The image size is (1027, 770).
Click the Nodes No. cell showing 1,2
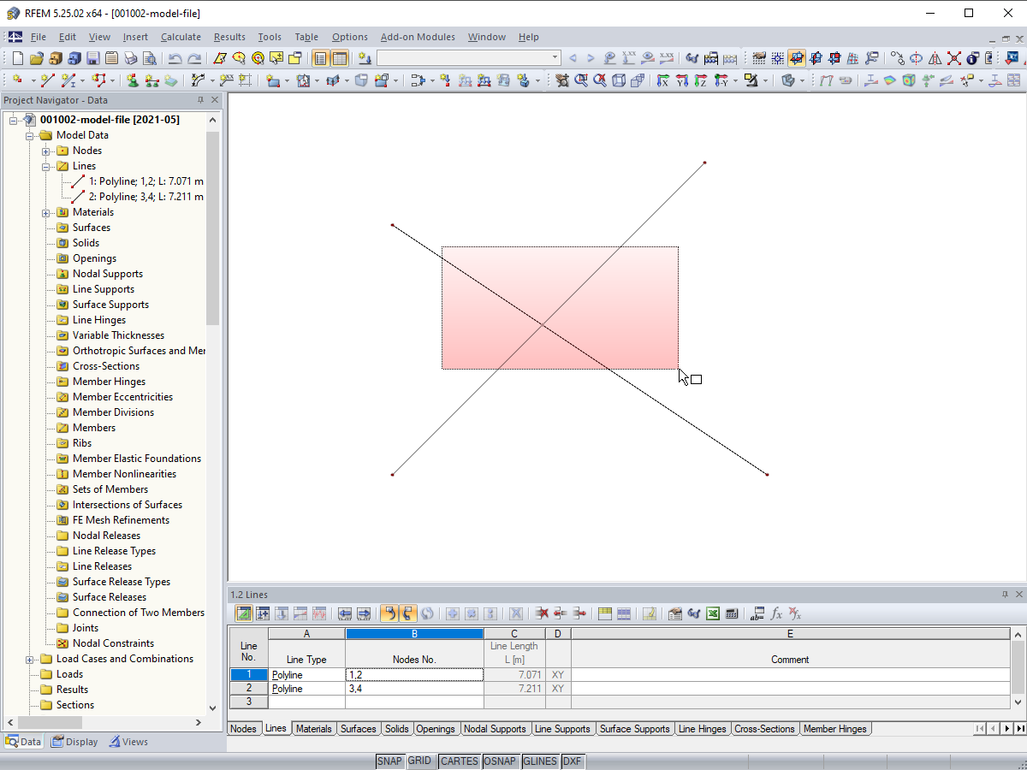(414, 674)
